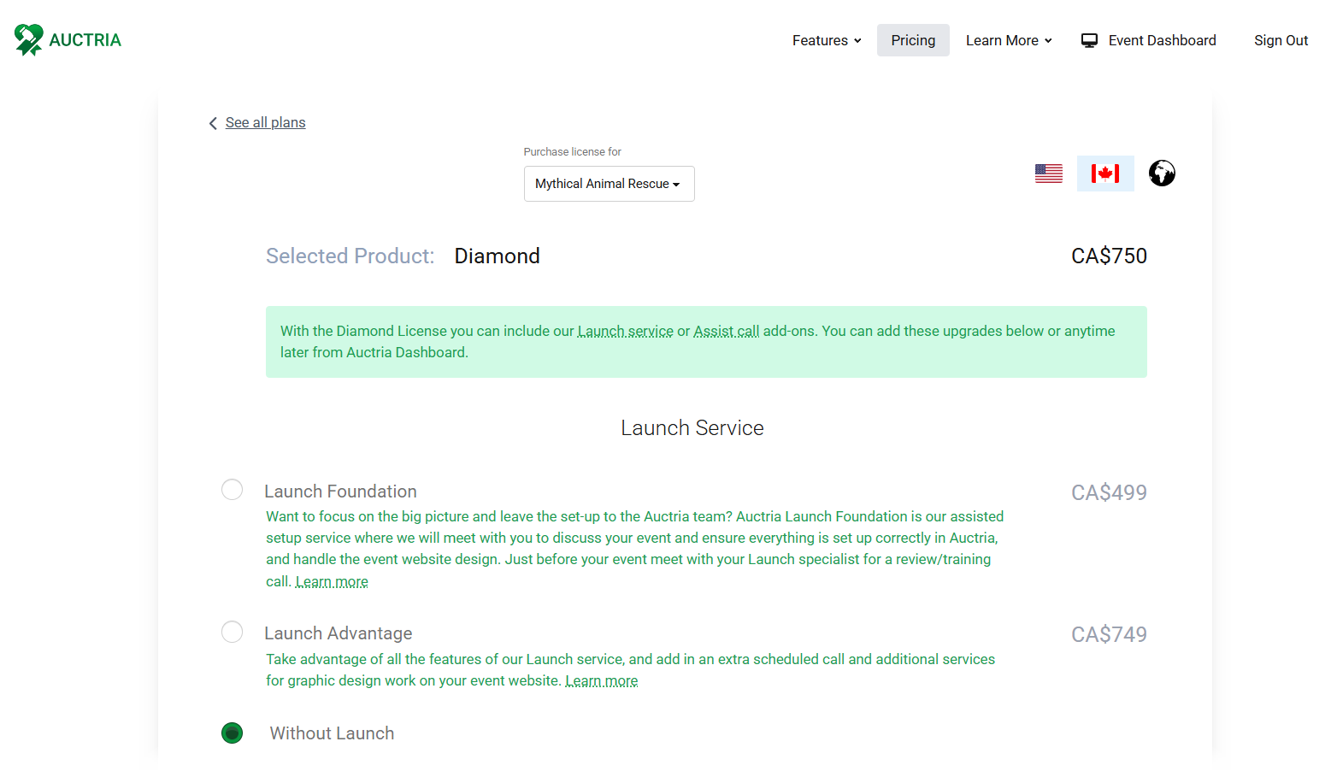Select the Canada flag icon
Screen dimensions: 1337x771
point(1105,174)
